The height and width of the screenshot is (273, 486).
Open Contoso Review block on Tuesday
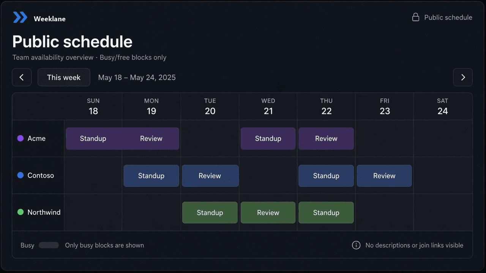click(x=210, y=176)
